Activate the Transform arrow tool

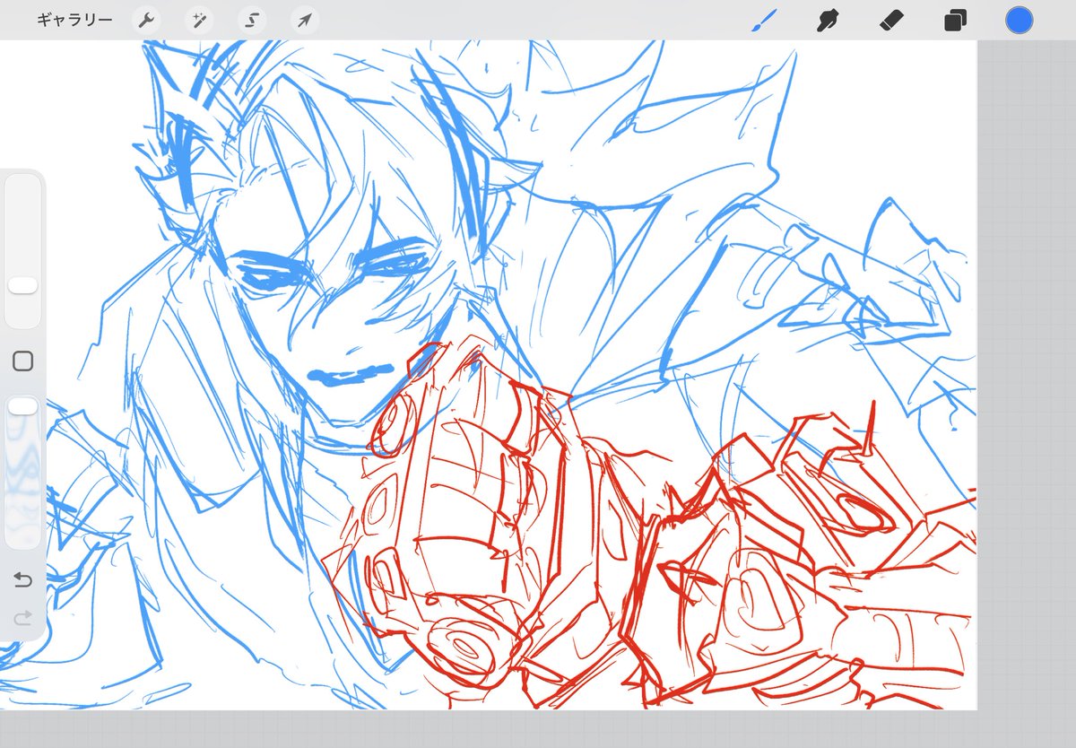click(305, 21)
